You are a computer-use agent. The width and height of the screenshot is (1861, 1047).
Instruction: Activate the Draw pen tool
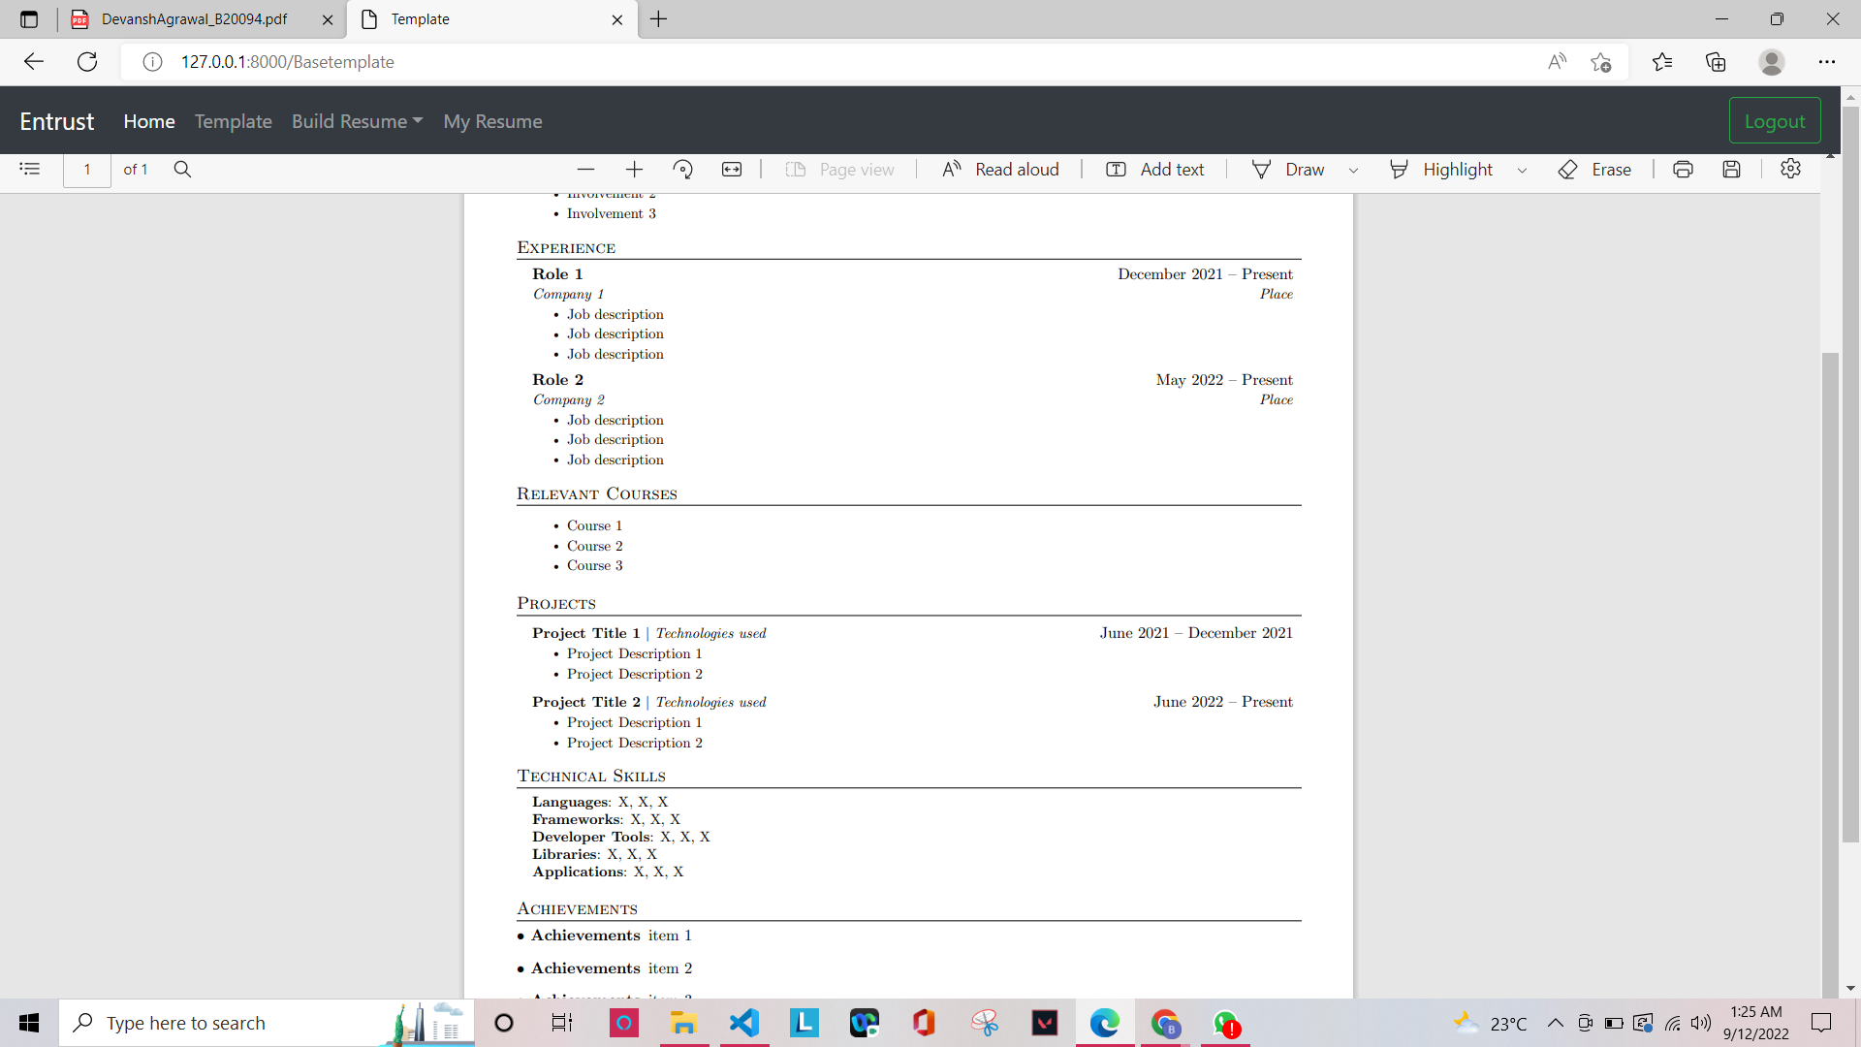[x=1289, y=169]
